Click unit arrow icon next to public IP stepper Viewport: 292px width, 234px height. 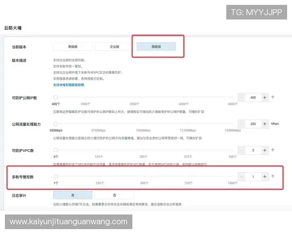pos(273,97)
